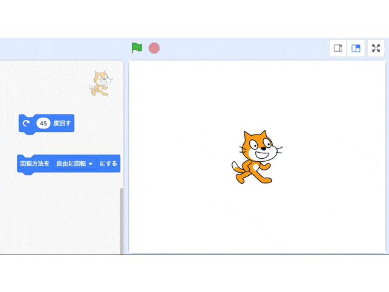Click the 度回す block text
The width and height of the screenshot is (389, 292).
click(62, 123)
